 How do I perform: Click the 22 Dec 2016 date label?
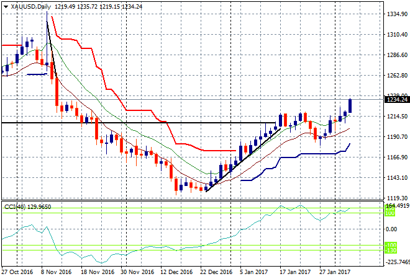click(216, 272)
